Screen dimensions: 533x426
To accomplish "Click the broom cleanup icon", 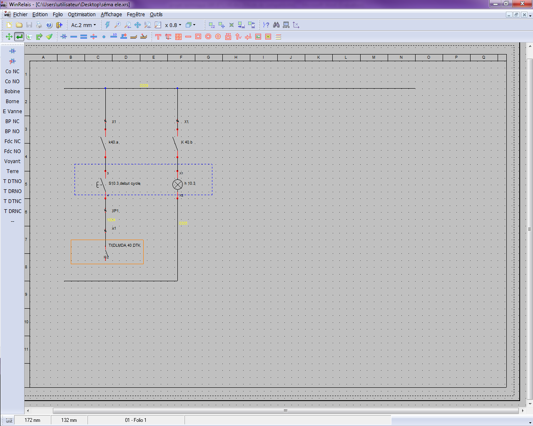I will pyautogui.click(x=49, y=37).
